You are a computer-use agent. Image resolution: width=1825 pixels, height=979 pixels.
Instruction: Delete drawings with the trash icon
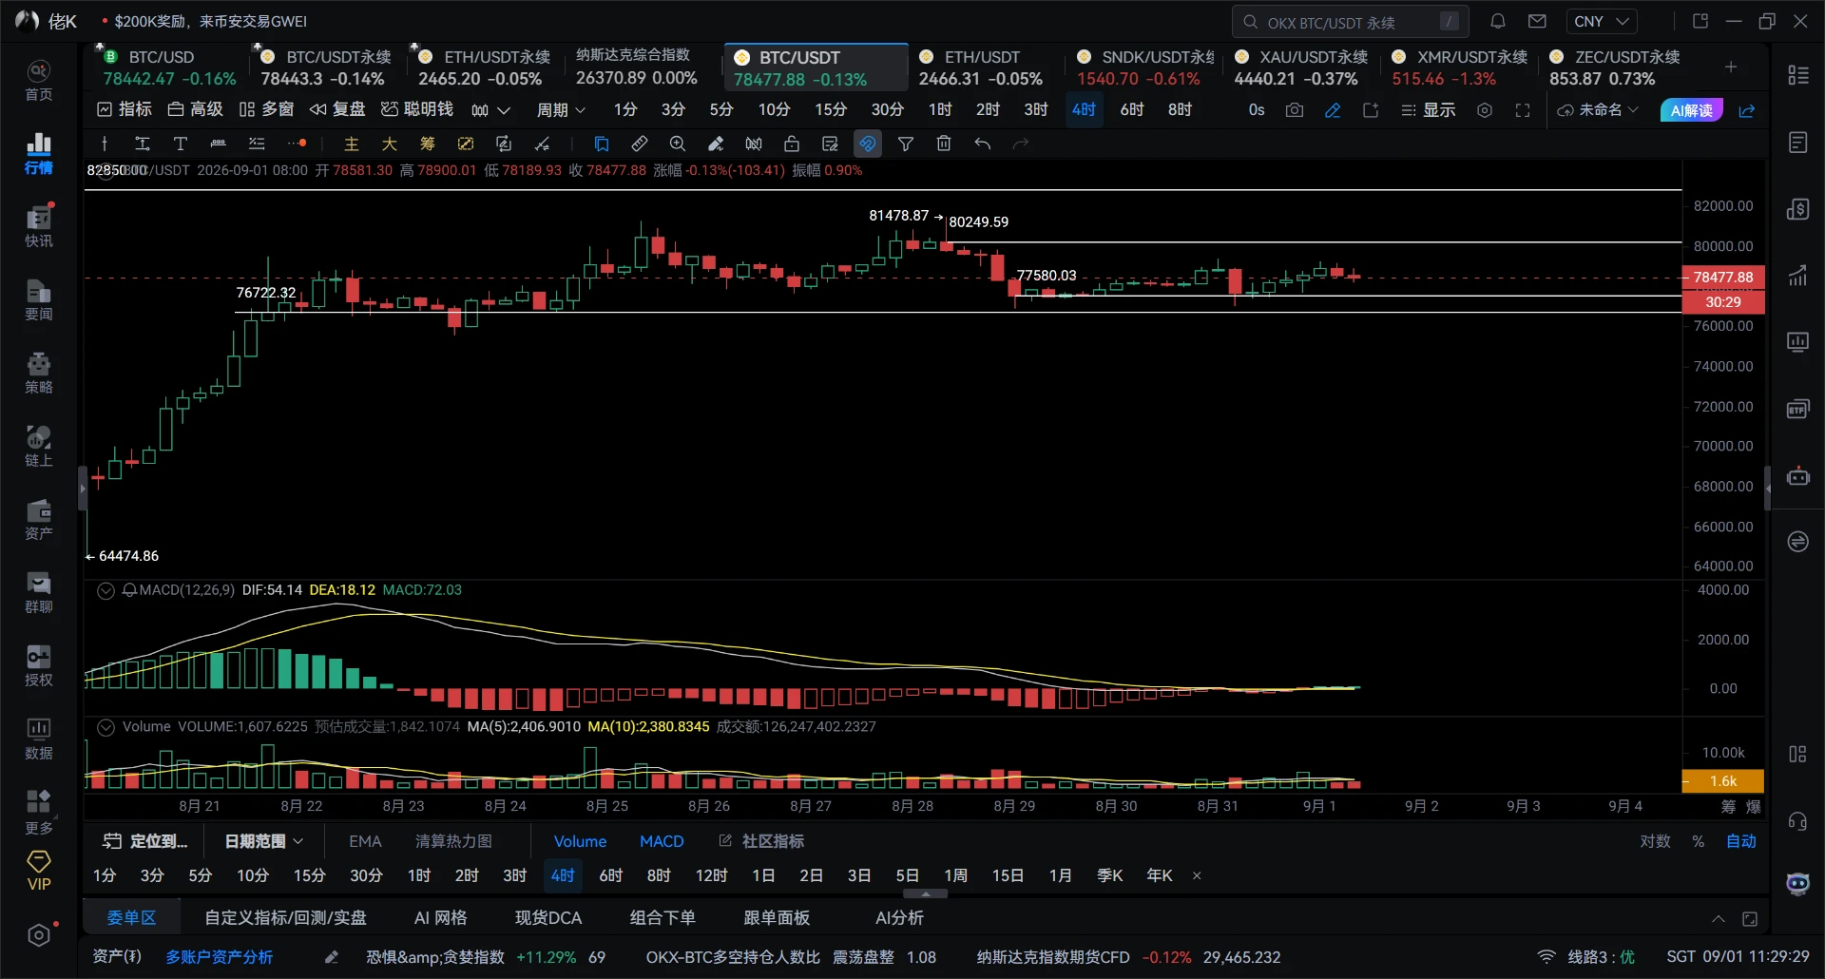point(944,144)
